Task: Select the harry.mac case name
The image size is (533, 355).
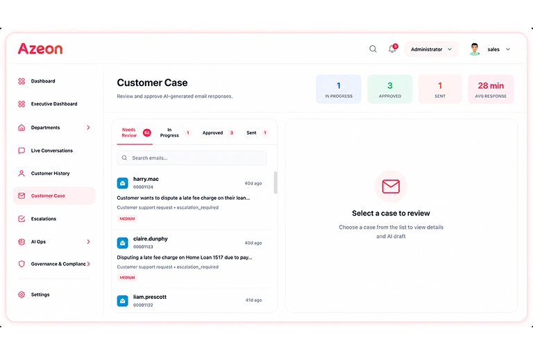Action: (x=146, y=179)
